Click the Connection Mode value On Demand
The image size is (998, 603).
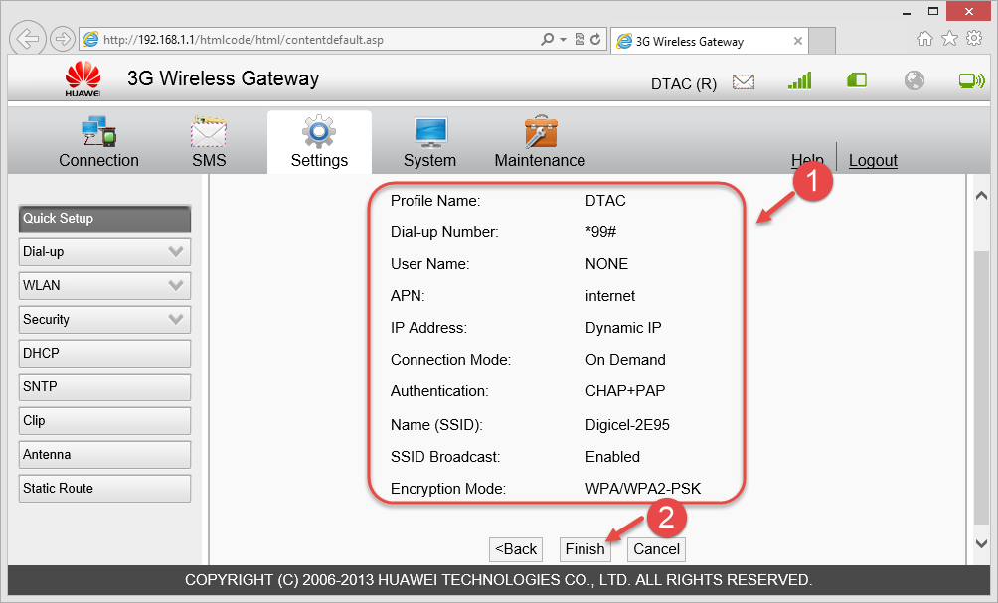click(x=625, y=360)
